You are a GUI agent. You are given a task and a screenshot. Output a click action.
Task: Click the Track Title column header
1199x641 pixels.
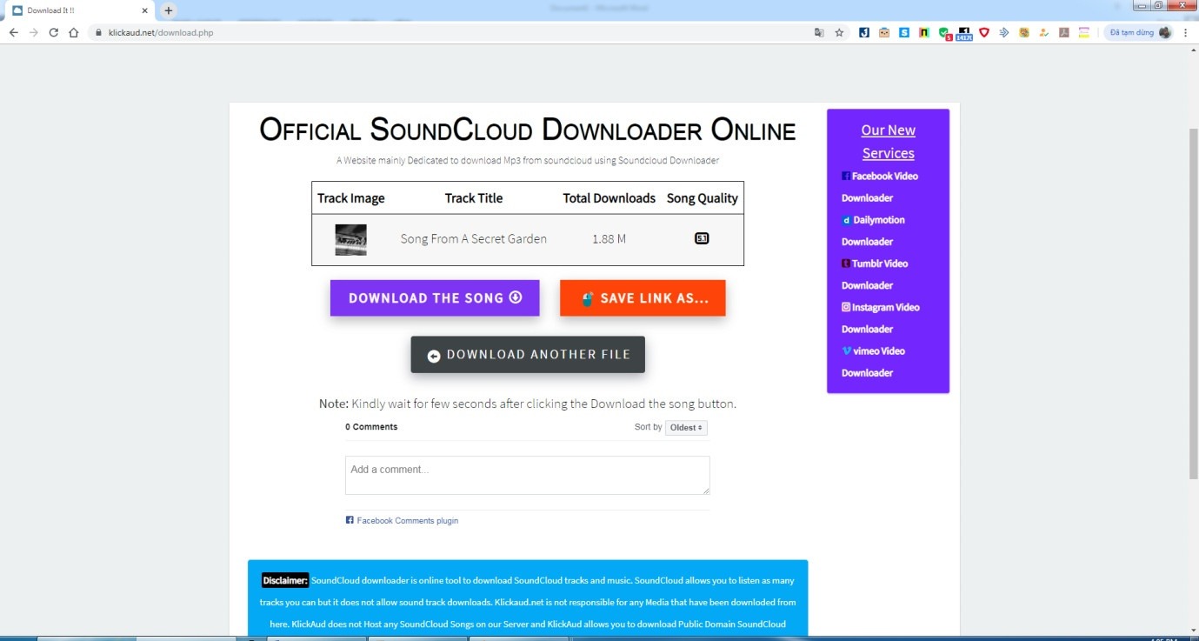pyautogui.click(x=474, y=197)
